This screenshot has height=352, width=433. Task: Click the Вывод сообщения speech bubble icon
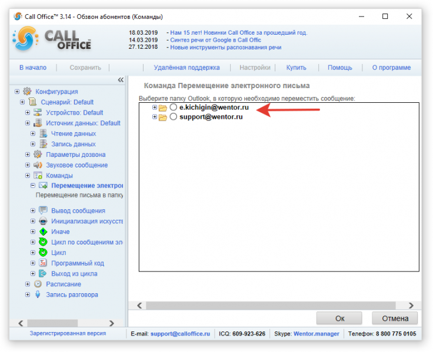point(43,210)
